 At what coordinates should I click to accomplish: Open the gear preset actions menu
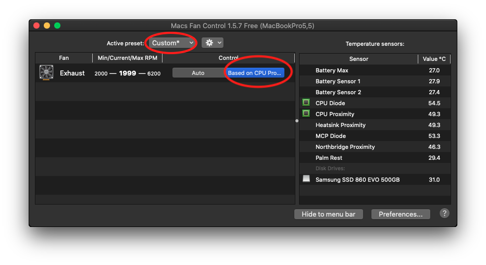213,43
